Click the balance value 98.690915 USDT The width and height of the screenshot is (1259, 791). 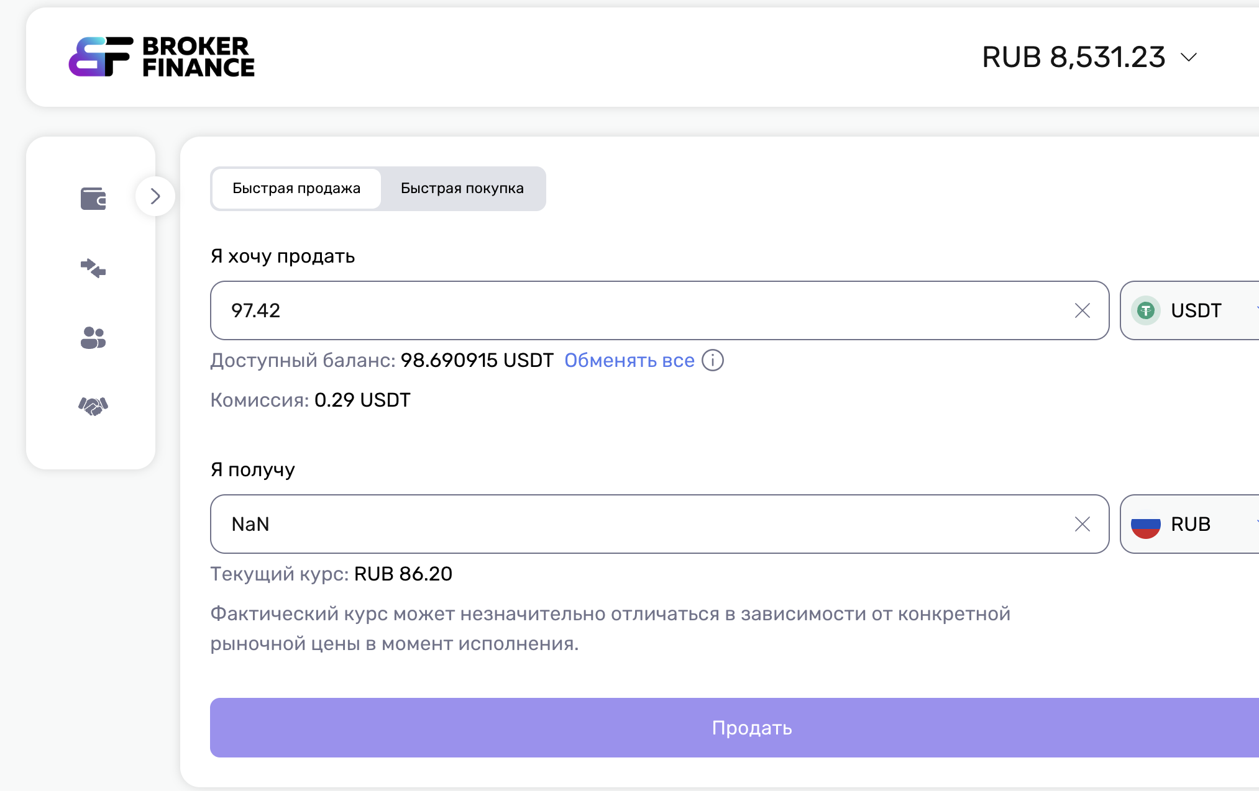tap(477, 360)
